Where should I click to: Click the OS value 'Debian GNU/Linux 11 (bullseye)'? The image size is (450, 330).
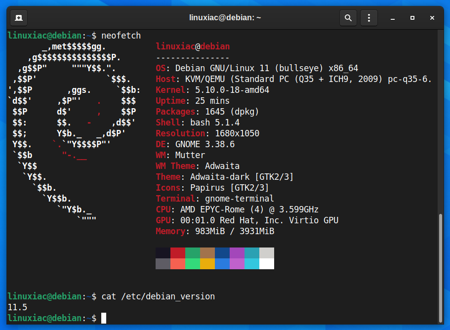coord(249,68)
